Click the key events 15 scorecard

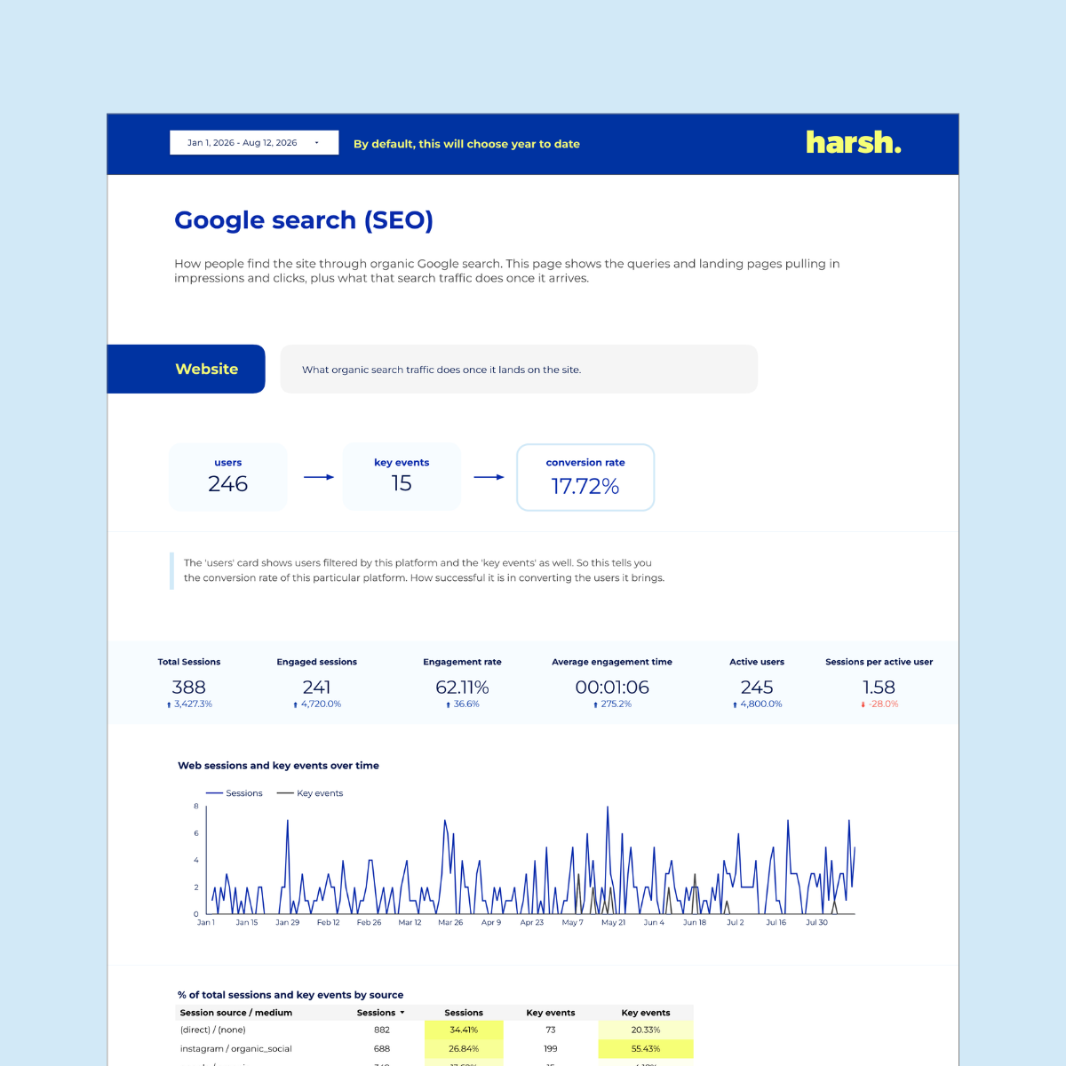click(x=402, y=477)
